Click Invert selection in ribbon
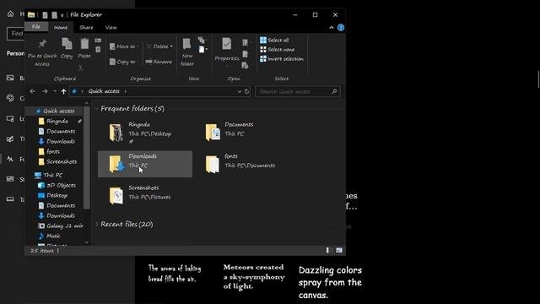The height and width of the screenshot is (304, 540). click(x=282, y=58)
